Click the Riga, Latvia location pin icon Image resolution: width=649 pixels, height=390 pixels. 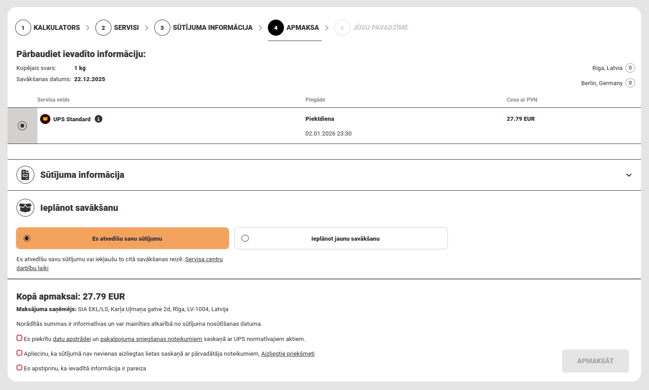[x=630, y=68]
